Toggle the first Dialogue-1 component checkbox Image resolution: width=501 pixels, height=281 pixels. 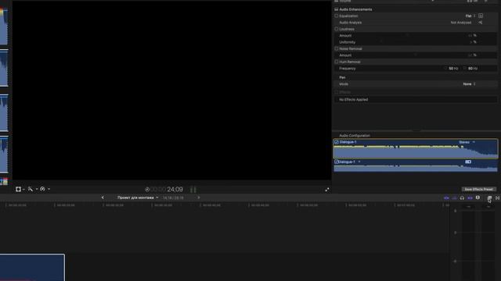pos(336,142)
